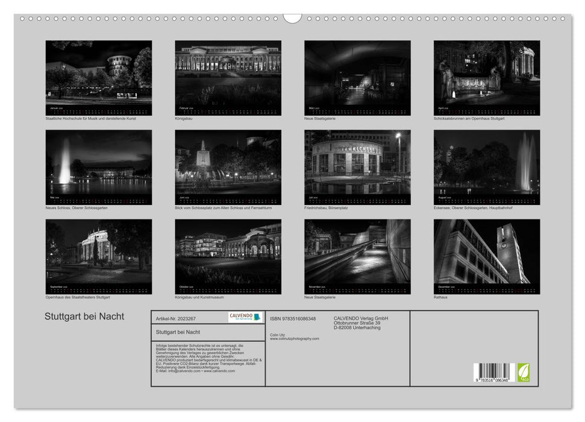The height and width of the screenshot is (422, 585).
Task: Click the ISBN barcode
Action: coord(493,371)
